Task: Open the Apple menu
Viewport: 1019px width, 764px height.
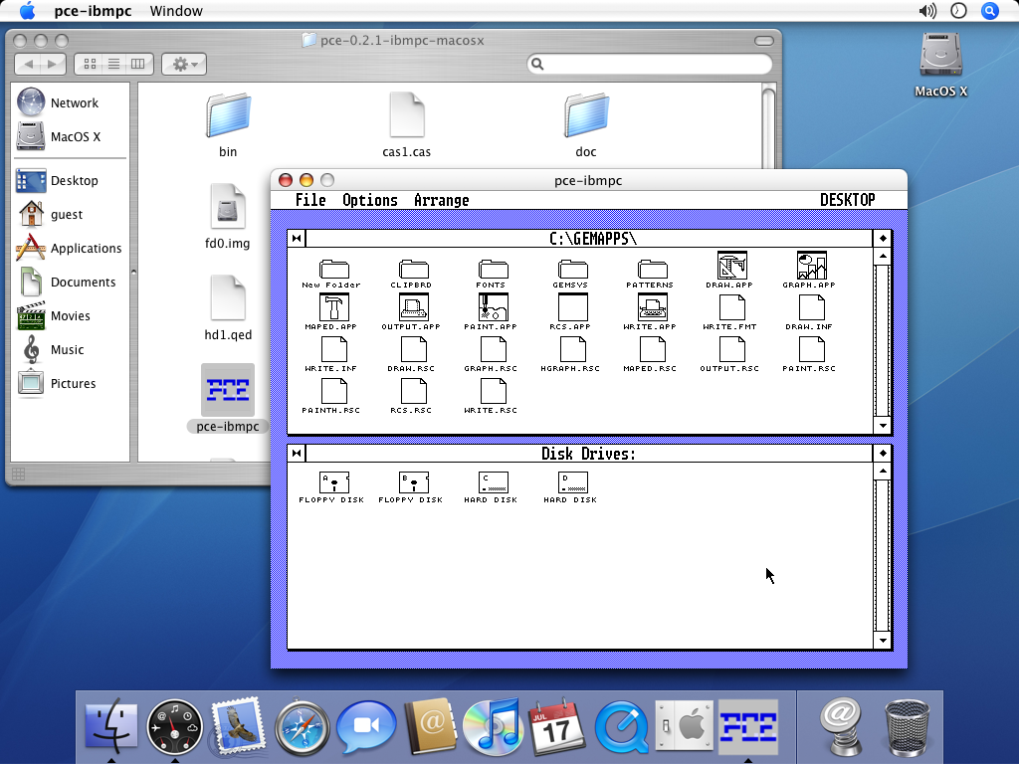Action: (x=27, y=10)
